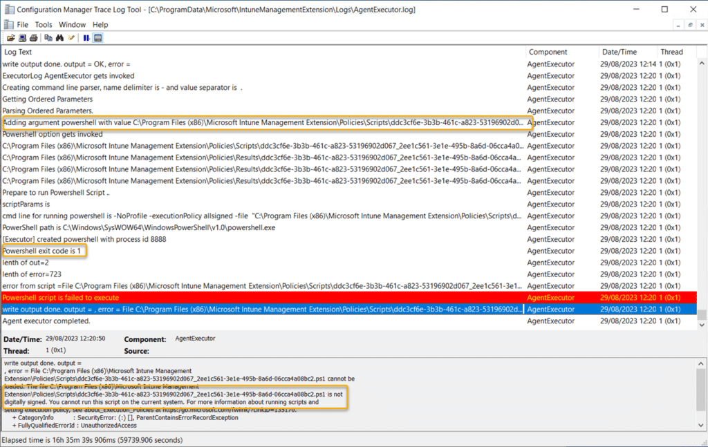Click the log list scrollbar up arrow
708x447 pixels.
(x=702, y=64)
